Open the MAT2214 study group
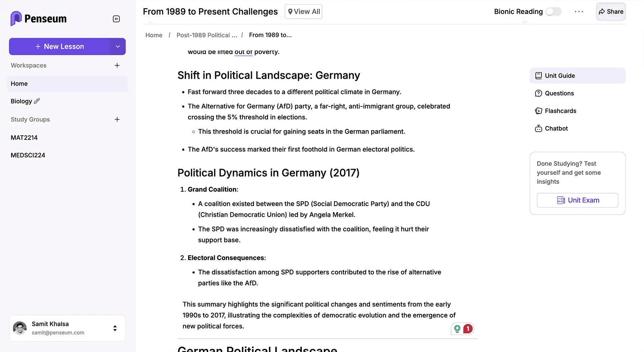644x352 pixels. 24,137
